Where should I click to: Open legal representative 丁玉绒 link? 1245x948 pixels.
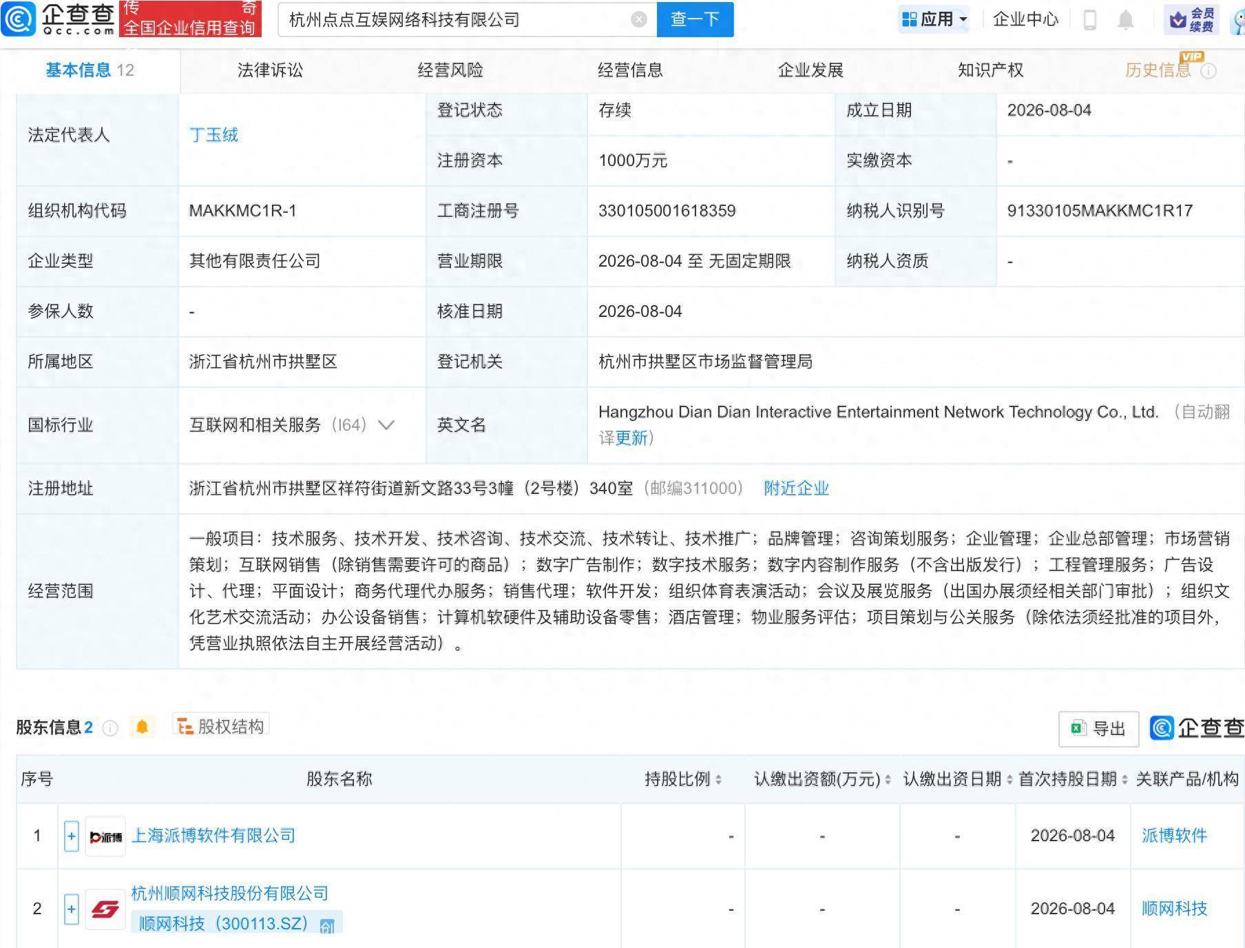213,135
